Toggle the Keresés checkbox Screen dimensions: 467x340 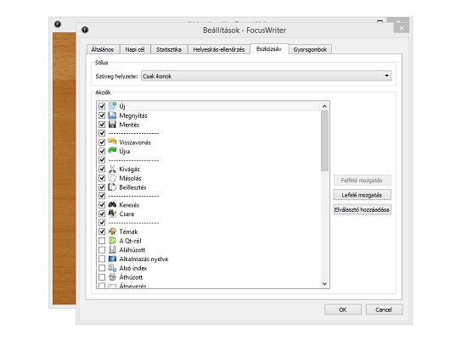click(102, 204)
